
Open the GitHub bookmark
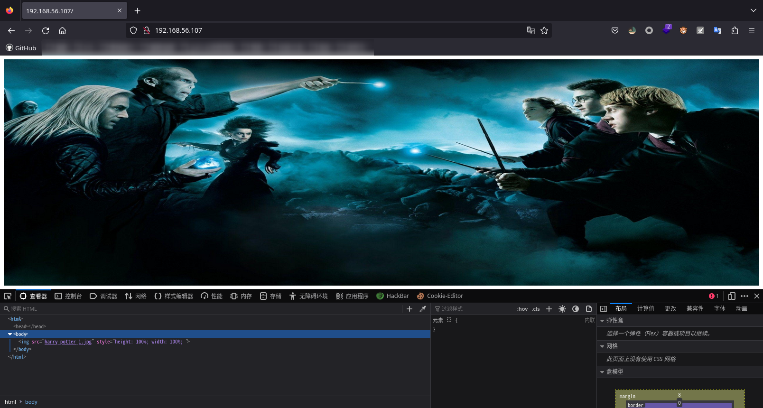tap(21, 48)
